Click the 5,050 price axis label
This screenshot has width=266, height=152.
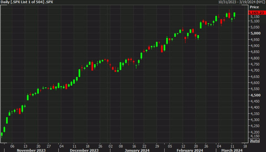(x=255, y=27)
